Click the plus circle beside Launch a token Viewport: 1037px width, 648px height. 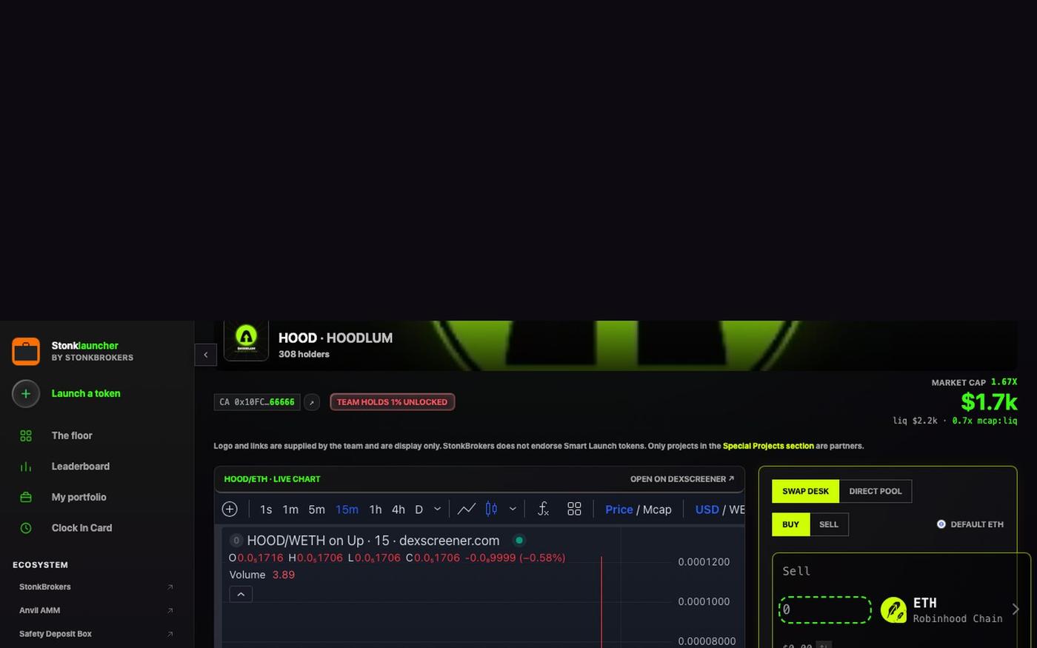(x=26, y=393)
